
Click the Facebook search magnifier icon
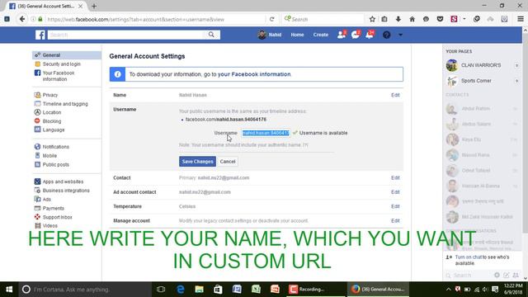(x=211, y=35)
